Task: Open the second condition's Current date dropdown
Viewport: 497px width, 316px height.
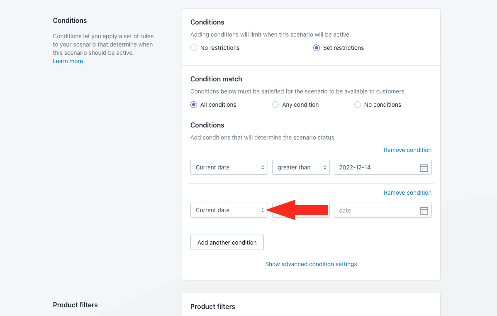Action: click(229, 210)
